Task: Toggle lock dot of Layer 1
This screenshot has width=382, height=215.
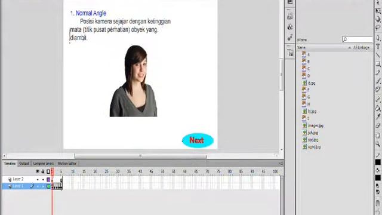Action: [43, 186]
